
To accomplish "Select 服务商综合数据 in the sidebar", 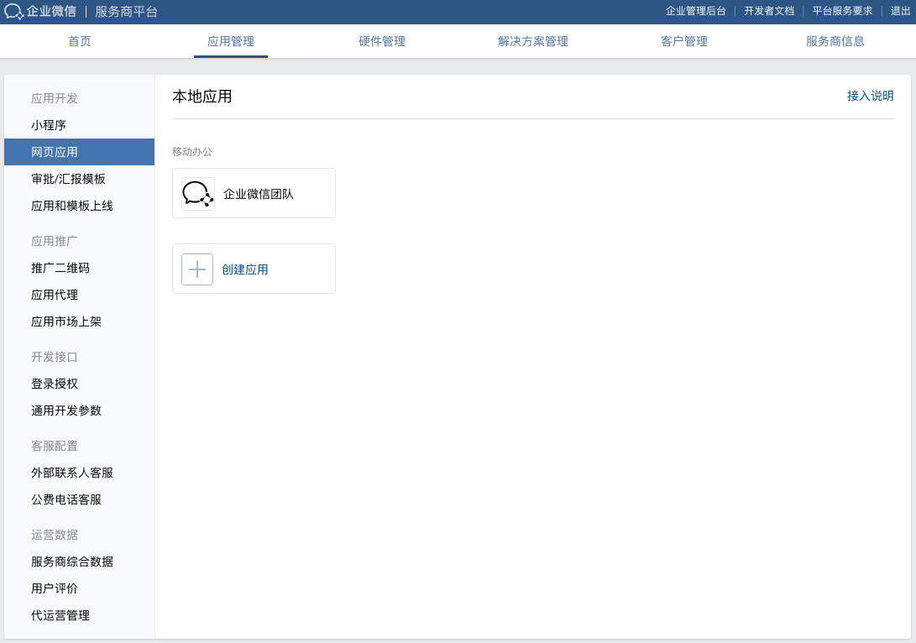I will coord(80,562).
